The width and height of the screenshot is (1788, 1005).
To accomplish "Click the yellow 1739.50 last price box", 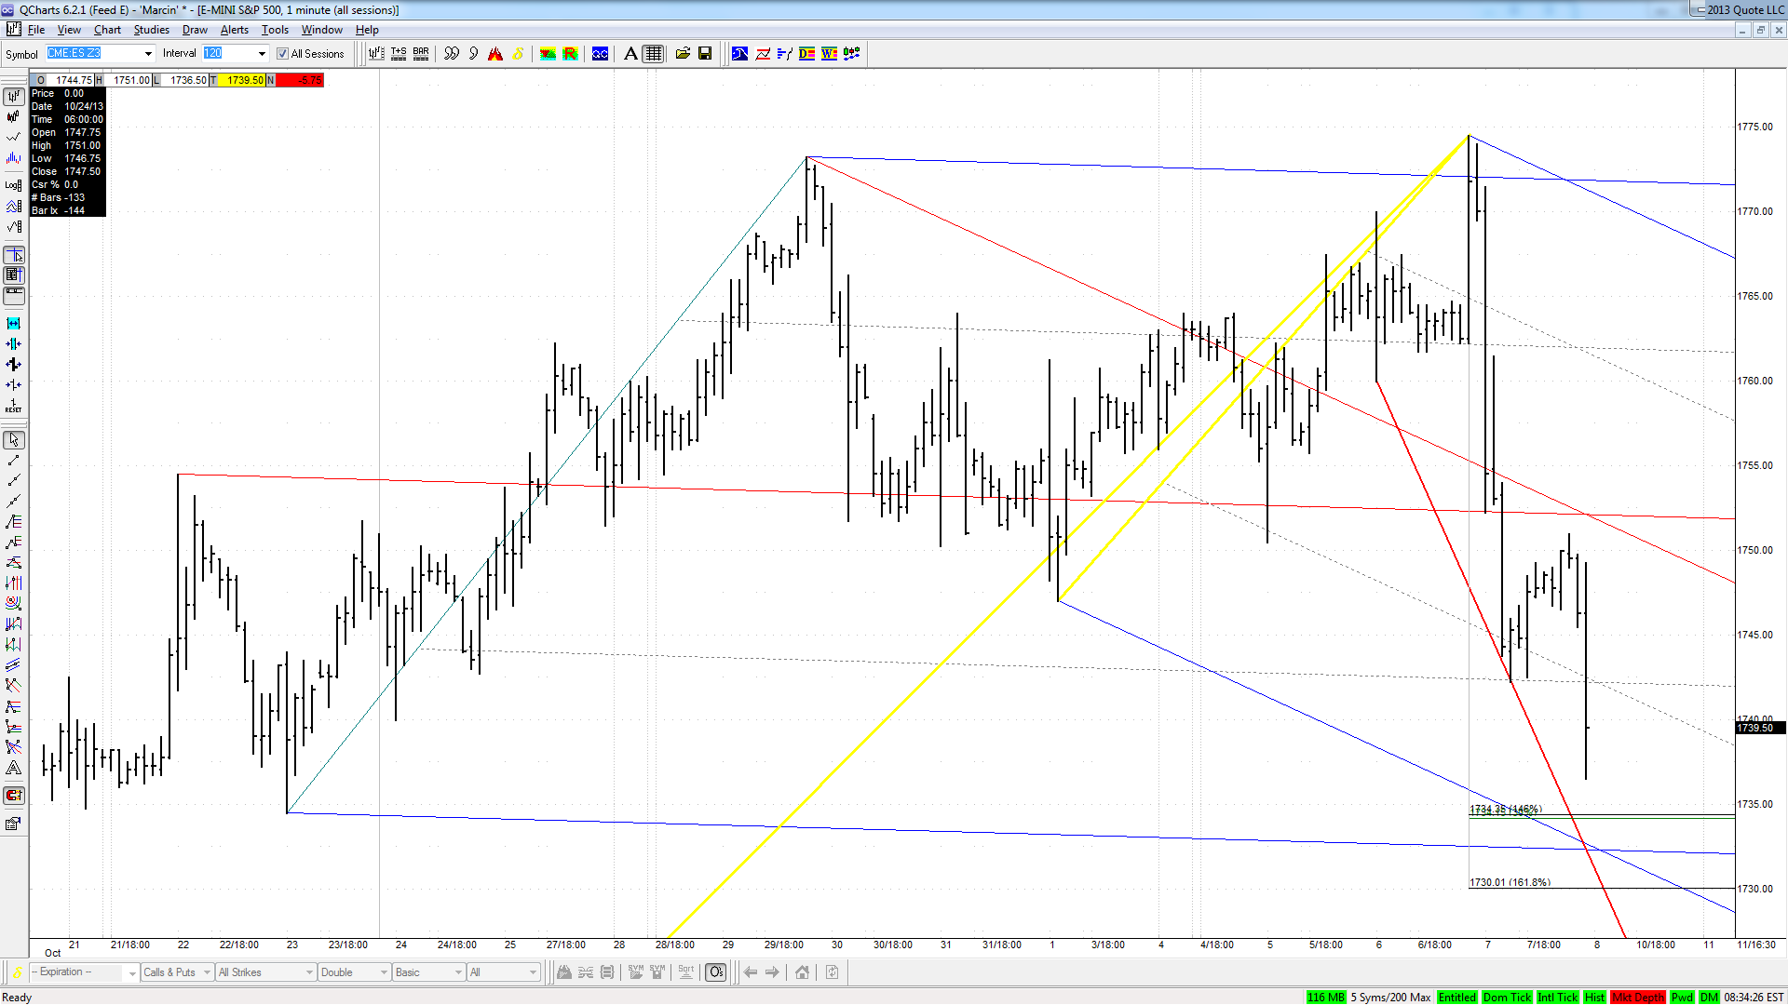I will [241, 80].
